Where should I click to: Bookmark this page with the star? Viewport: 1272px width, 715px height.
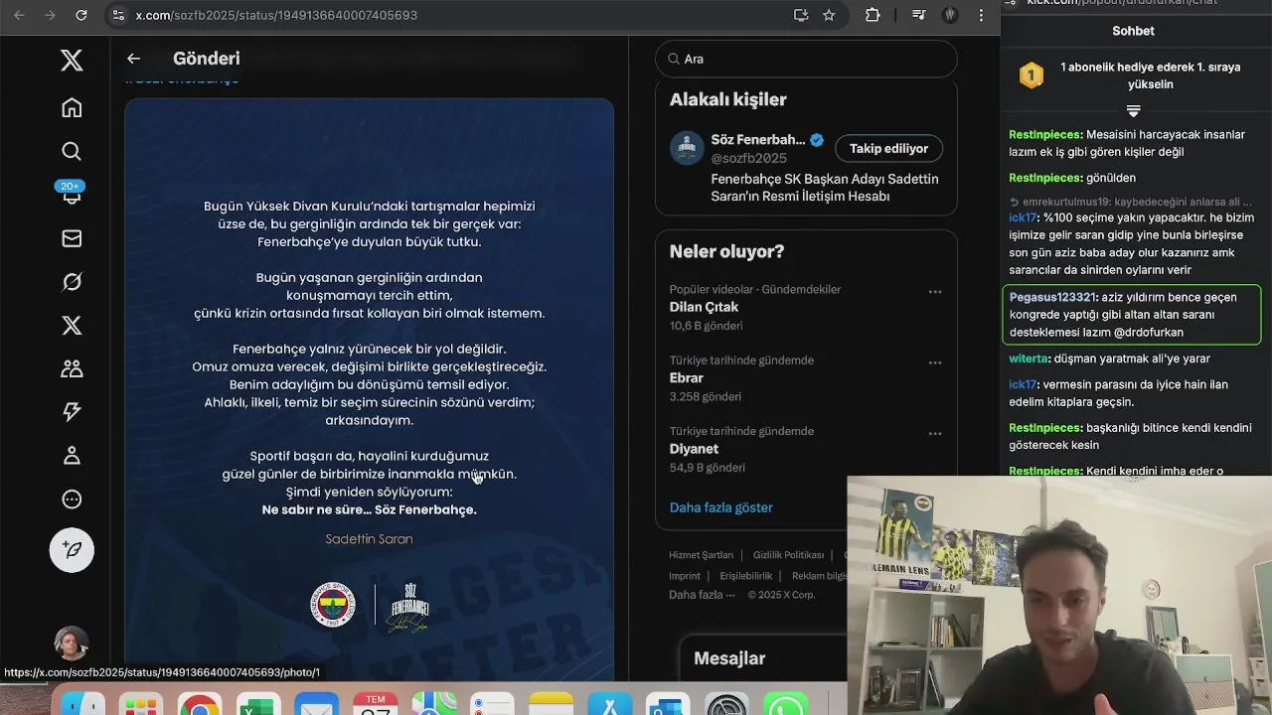(x=829, y=15)
